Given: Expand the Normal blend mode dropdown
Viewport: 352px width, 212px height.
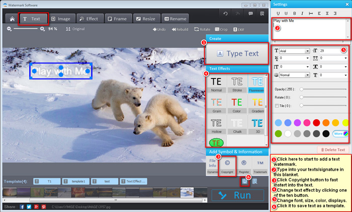Looking at the screenshot, I should (307, 75).
